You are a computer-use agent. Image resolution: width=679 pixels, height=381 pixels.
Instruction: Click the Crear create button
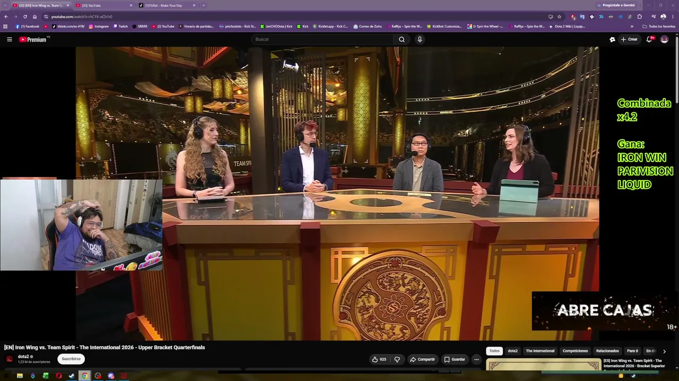point(629,39)
